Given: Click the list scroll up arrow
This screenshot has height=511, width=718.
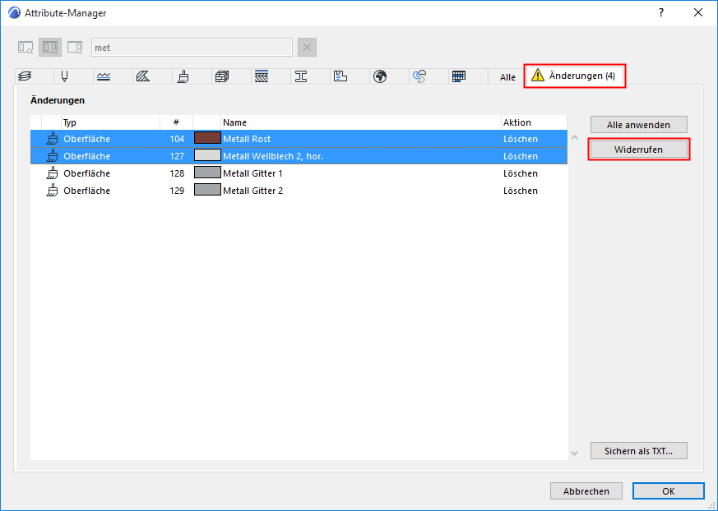Looking at the screenshot, I should (575, 137).
